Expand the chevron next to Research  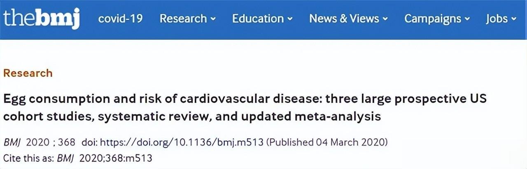point(213,19)
